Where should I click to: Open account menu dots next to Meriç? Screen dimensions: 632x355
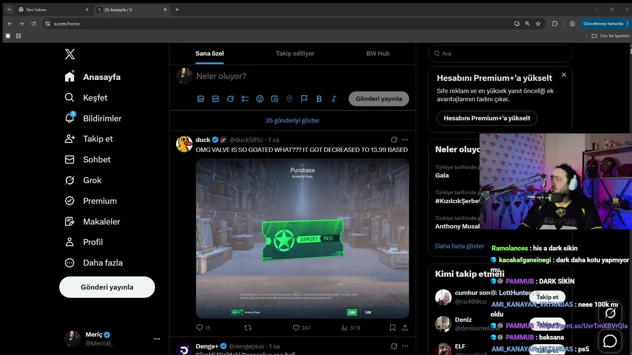157,339
